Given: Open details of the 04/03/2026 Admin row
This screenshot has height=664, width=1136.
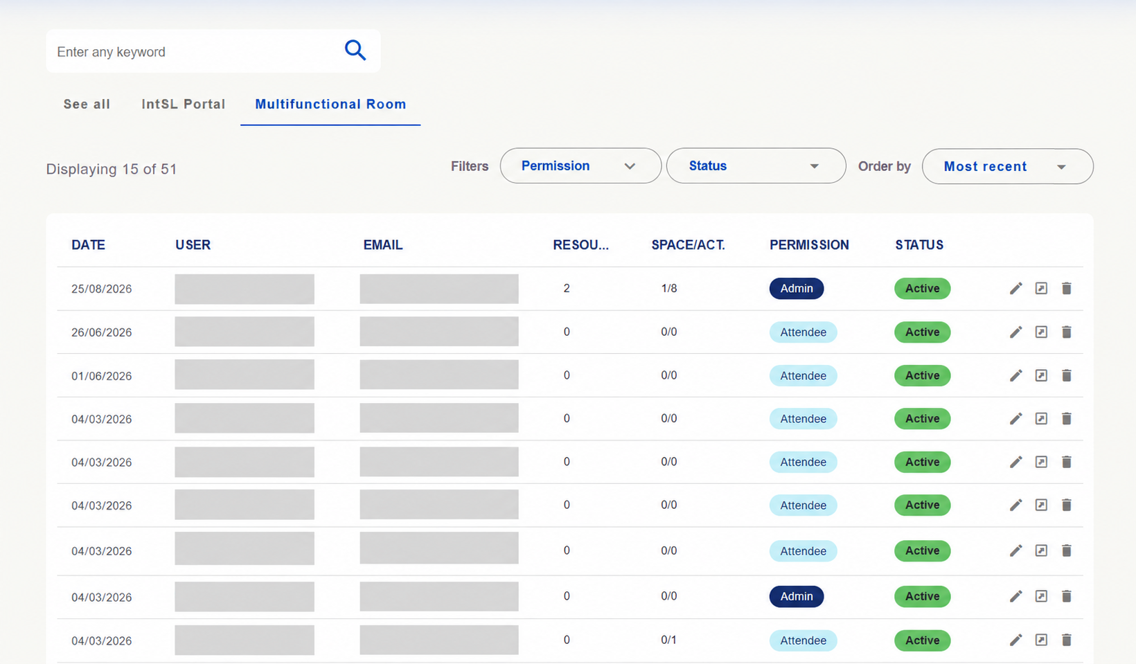Looking at the screenshot, I should pos(1041,596).
